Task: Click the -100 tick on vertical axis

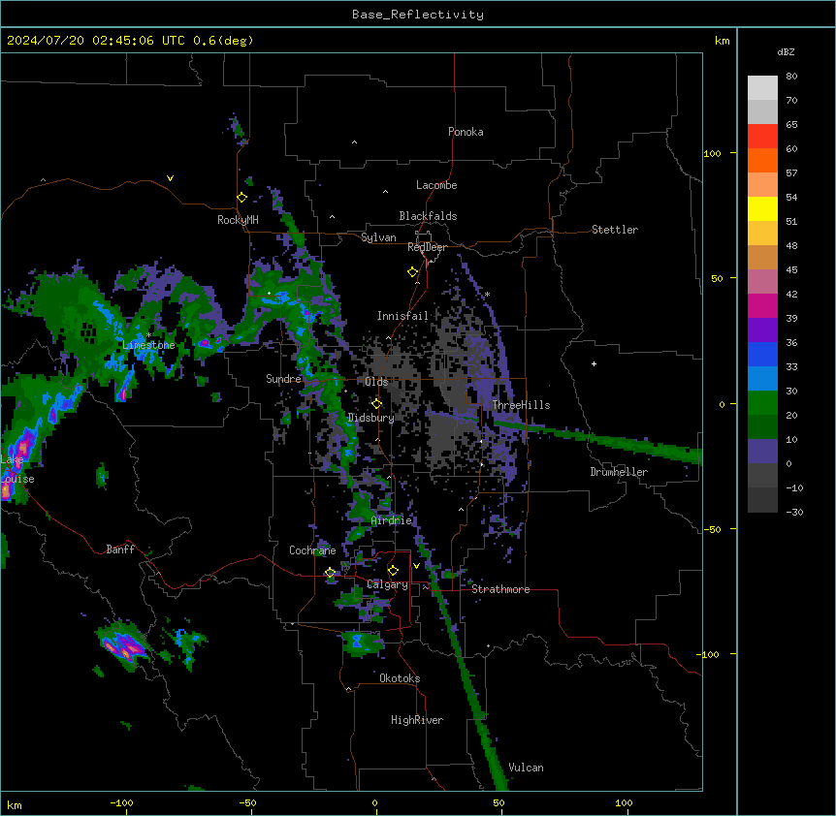Action: pos(709,654)
